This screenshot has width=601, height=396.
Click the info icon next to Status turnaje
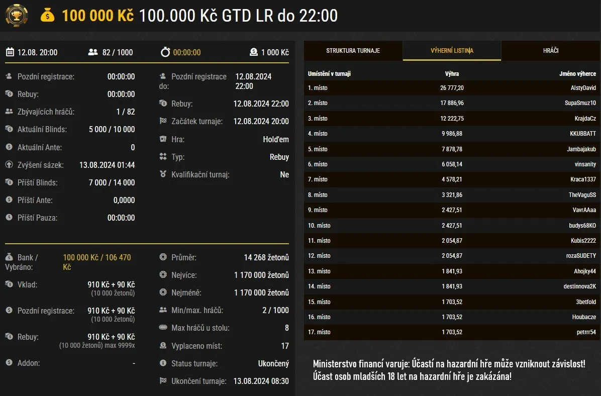(x=163, y=363)
